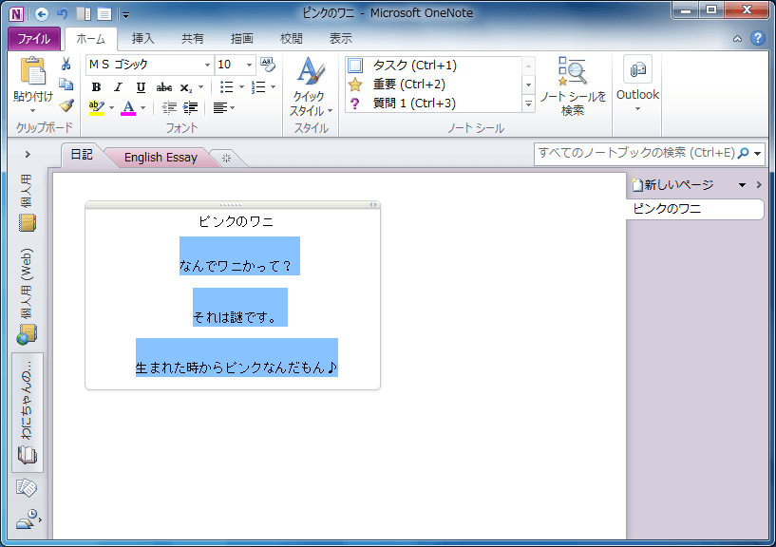
Task: Open highlight color dropdown arrow
Action: [111, 108]
